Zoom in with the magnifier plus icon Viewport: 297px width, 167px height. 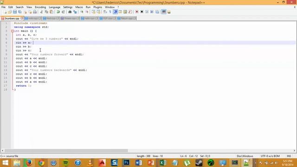[x=82, y=12]
